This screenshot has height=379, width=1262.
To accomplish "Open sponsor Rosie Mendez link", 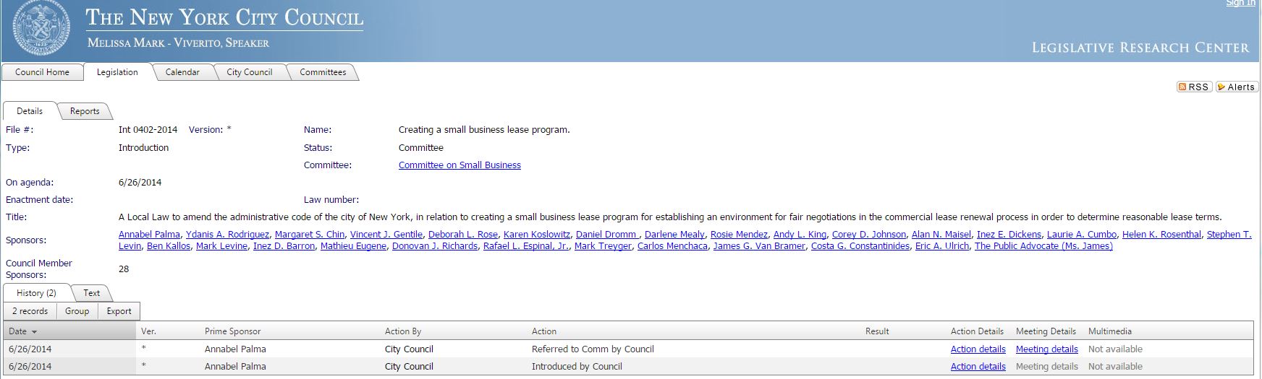I will coord(739,235).
